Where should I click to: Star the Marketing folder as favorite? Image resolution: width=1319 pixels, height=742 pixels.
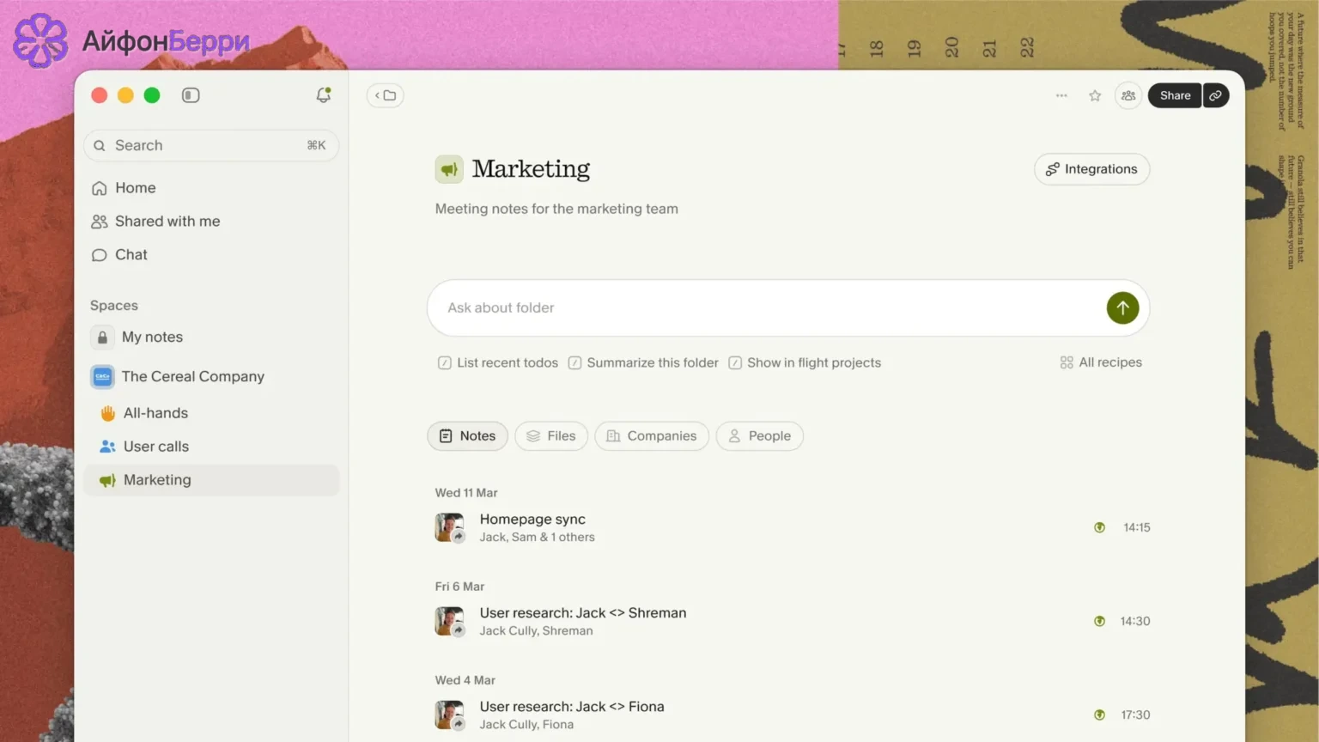click(x=1095, y=95)
